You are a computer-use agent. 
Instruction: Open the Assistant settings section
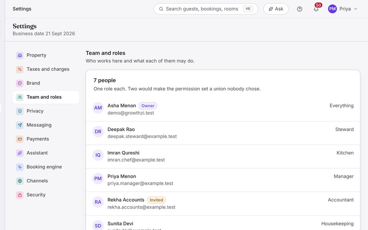[x=46, y=153]
